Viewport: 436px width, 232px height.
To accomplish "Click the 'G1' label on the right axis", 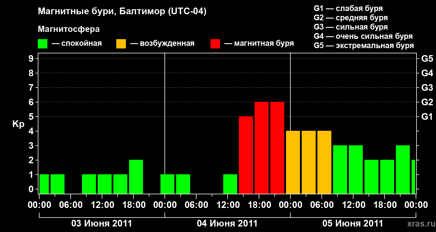I will click(427, 117).
